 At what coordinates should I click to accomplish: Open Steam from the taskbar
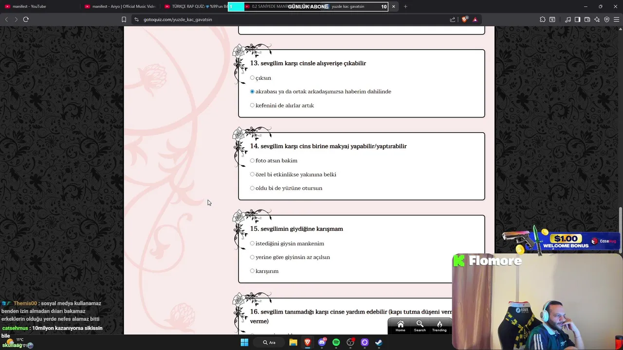379,342
